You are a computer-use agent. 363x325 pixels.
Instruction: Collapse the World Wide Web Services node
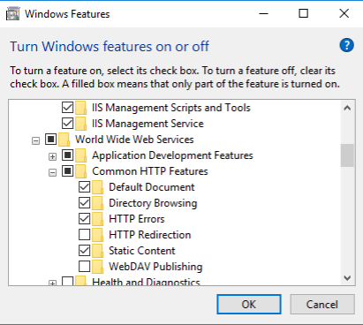click(x=35, y=141)
